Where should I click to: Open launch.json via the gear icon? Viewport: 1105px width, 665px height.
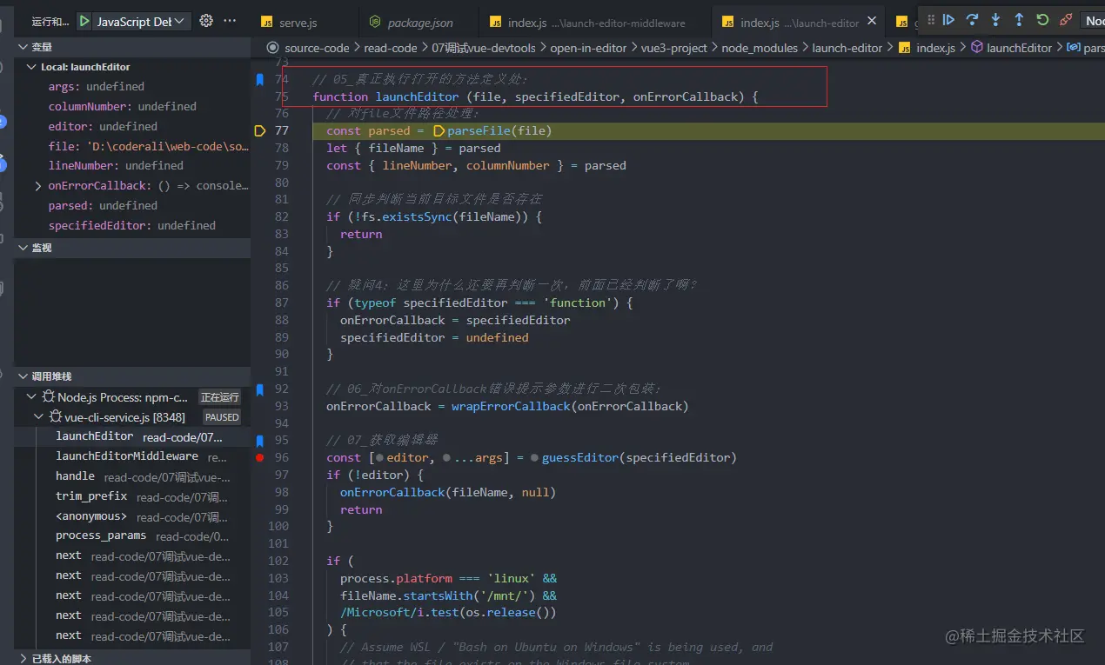pyautogui.click(x=206, y=21)
